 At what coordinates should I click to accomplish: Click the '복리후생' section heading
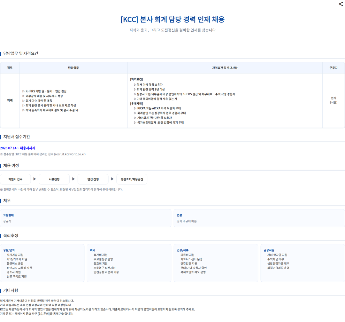point(11,236)
